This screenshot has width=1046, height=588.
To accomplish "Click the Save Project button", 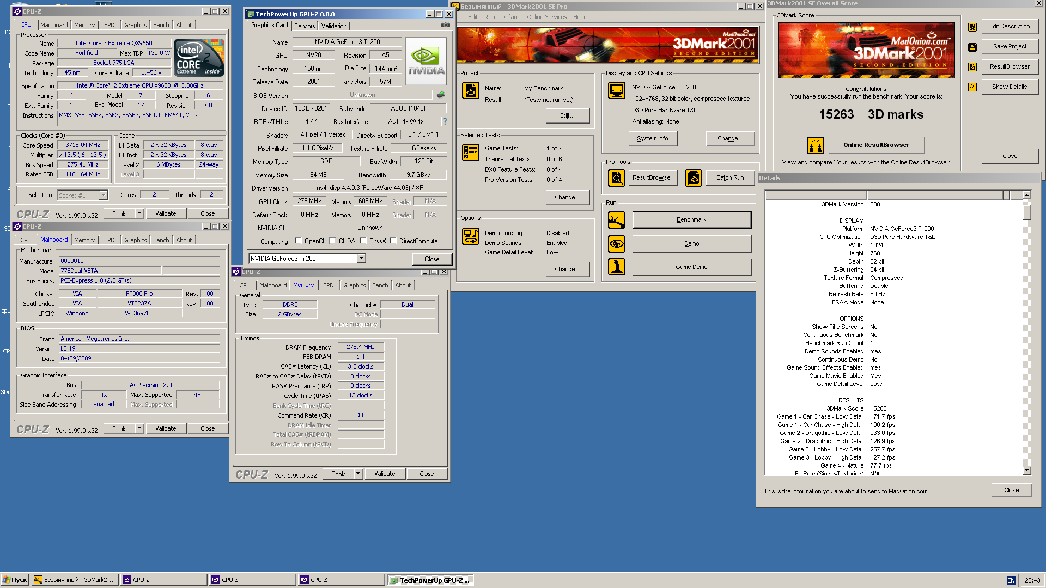I will (1009, 47).
